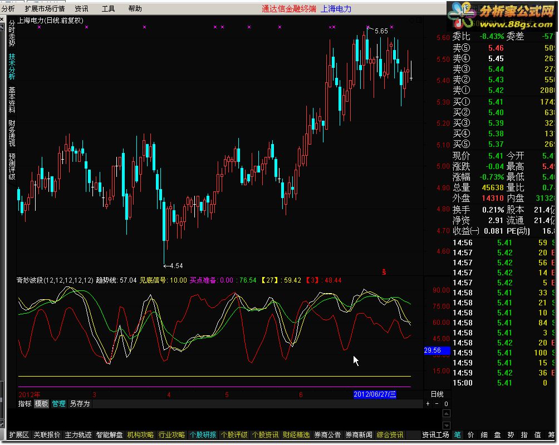The height and width of the screenshot is (445, 559).
Task: Open the 机构攻略 tab
Action: (x=140, y=434)
